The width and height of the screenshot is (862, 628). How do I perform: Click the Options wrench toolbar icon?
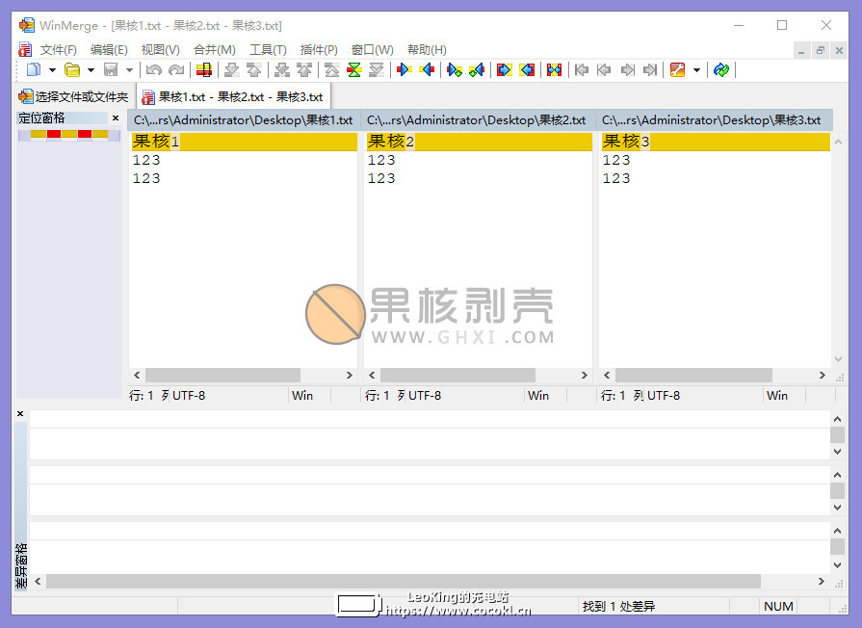pyautogui.click(x=677, y=70)
